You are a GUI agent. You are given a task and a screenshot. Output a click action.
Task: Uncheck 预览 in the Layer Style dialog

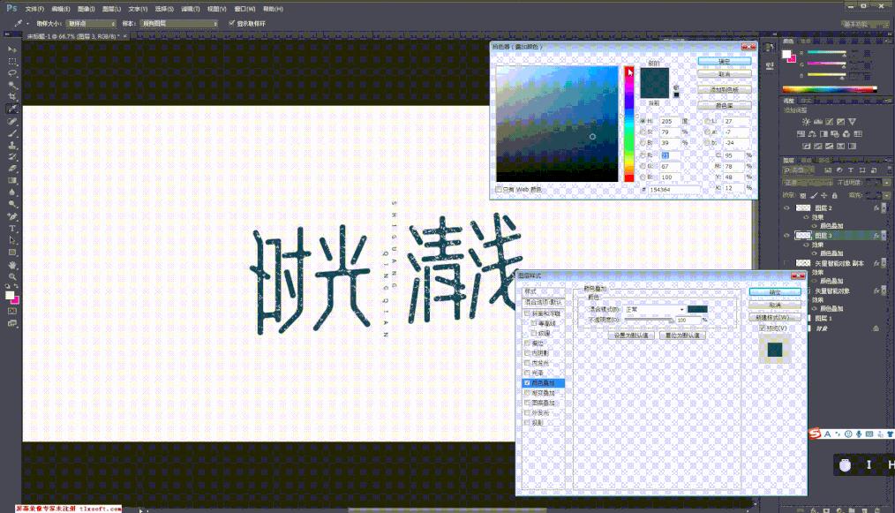tap(761, 328)
